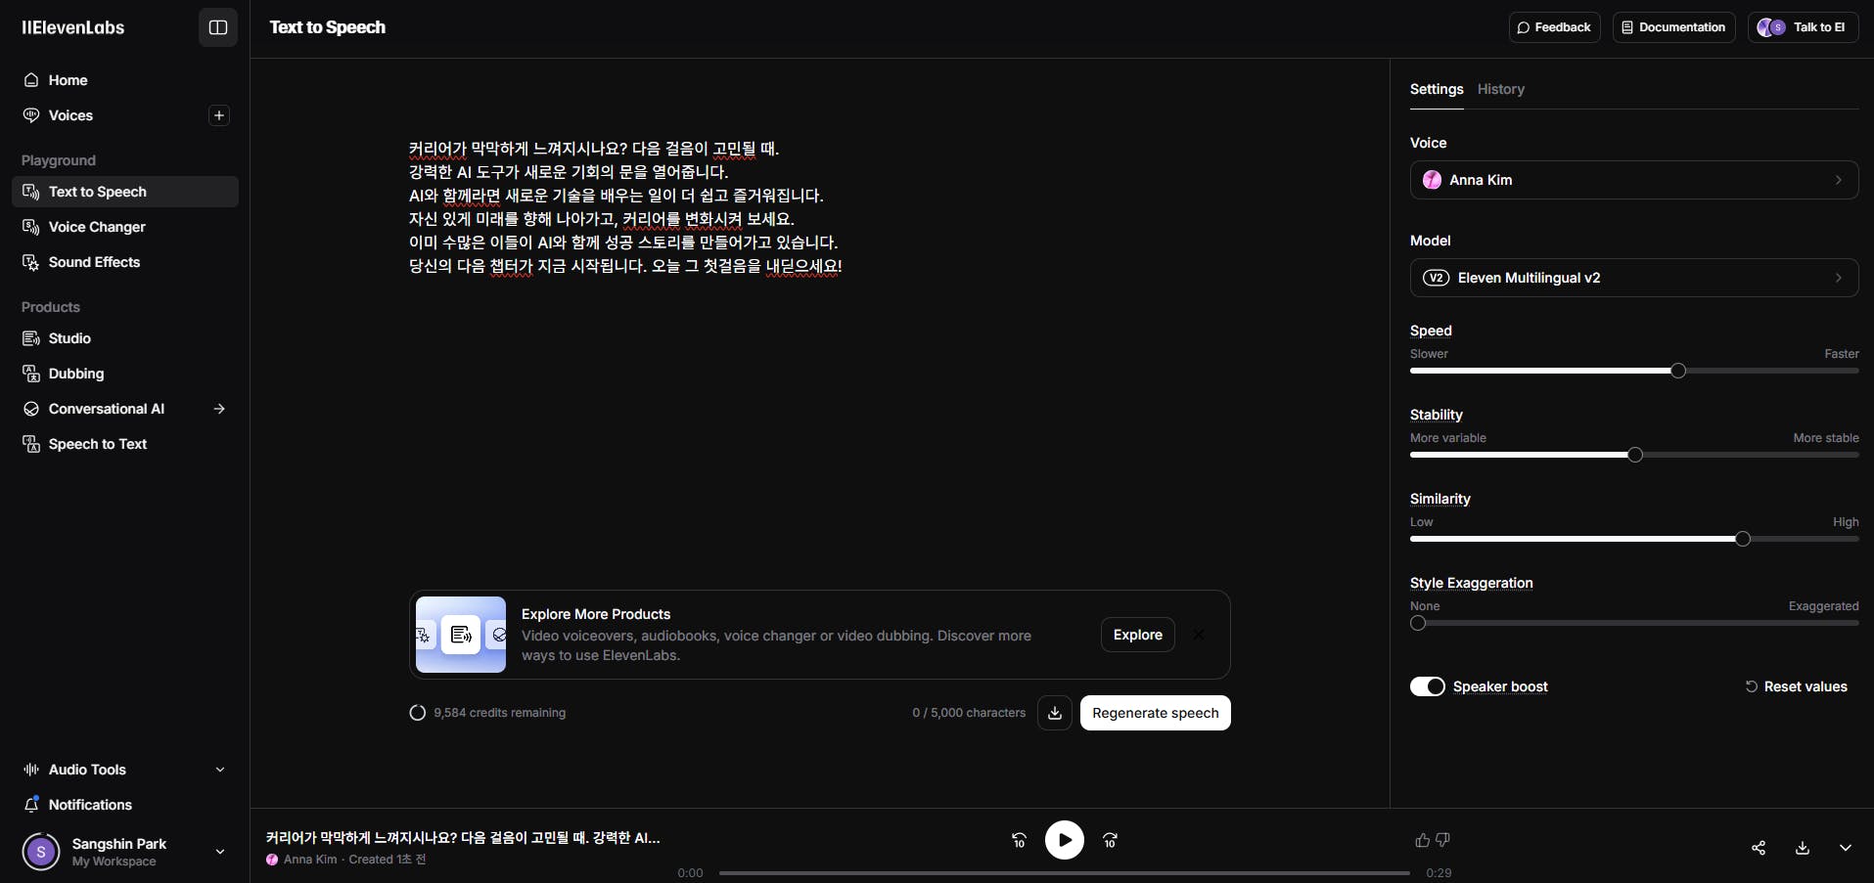This screenshot has width=1874, height=883.
Task: Click the playback progress bar
Action: coord(1065,873)
